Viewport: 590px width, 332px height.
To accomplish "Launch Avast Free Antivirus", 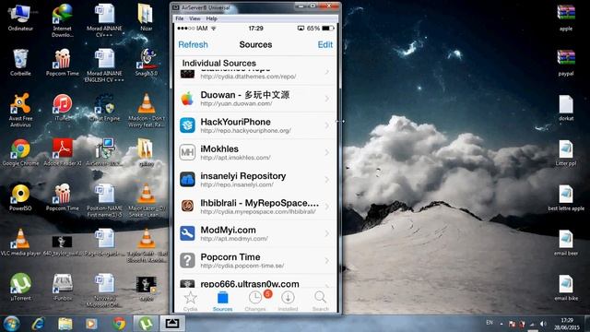I will point(20,111).
